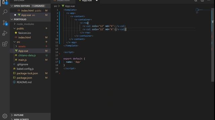Expand the OUTLINE section
Image resolution: width=215 pixels, height=120 pixels.
(x=12, y=115)
